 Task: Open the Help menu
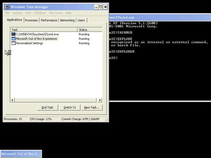(69, 13)
